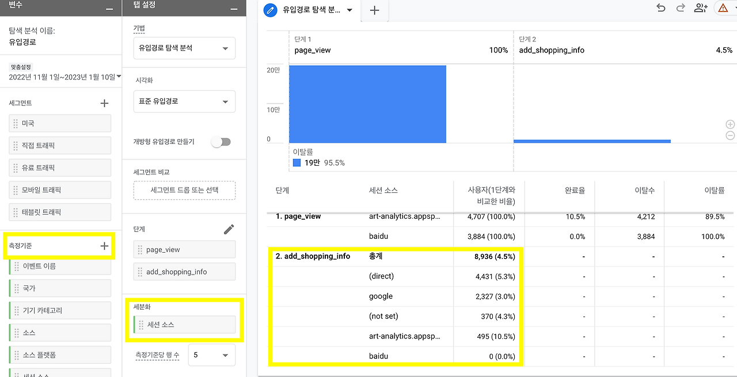Viewport: 737px width, 377px height.
Task: Click the 세그먼트 드롭 또는 선택 drop zone
Action: (184, 190)
